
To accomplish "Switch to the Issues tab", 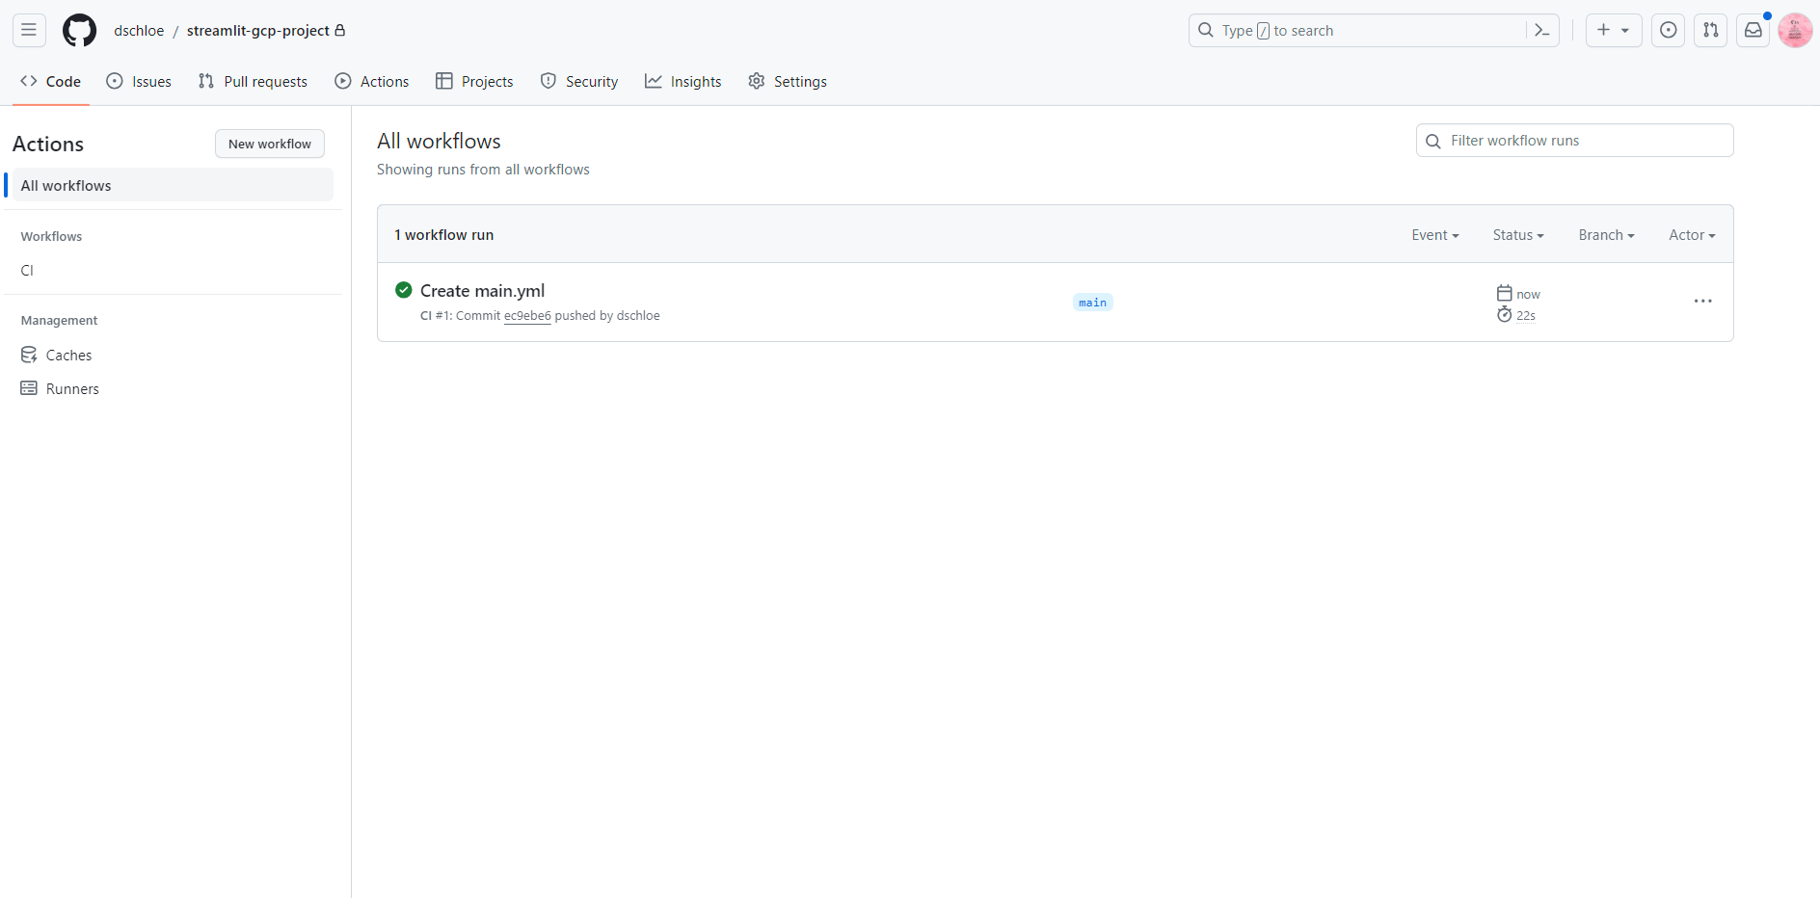I will 139,82.
